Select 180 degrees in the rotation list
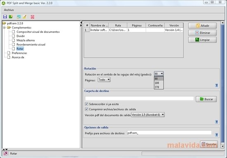Viewport: 227px width, 158px height. (159, 83)
